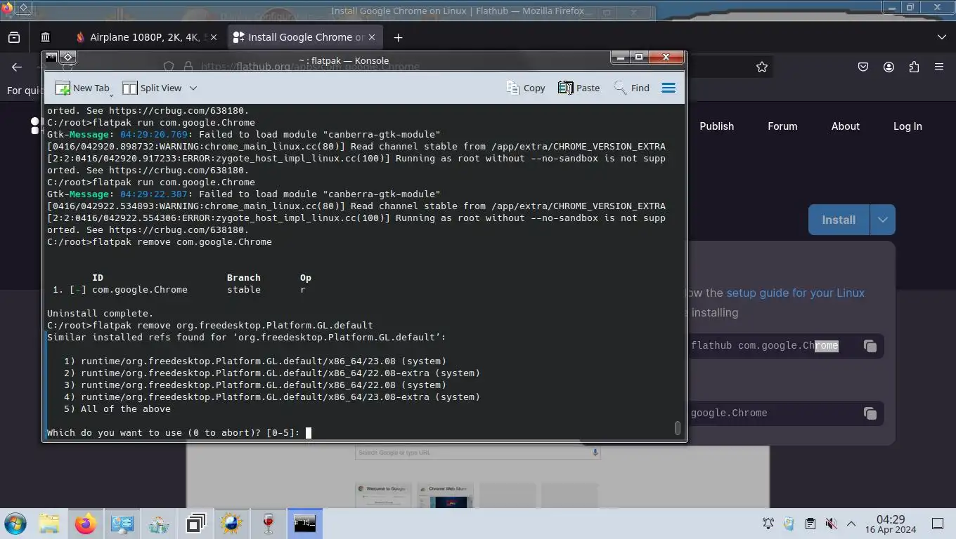Open a New Tab in Konsole
The width and height of the screenshot is (956, 539).
click(x=83, y=88)
